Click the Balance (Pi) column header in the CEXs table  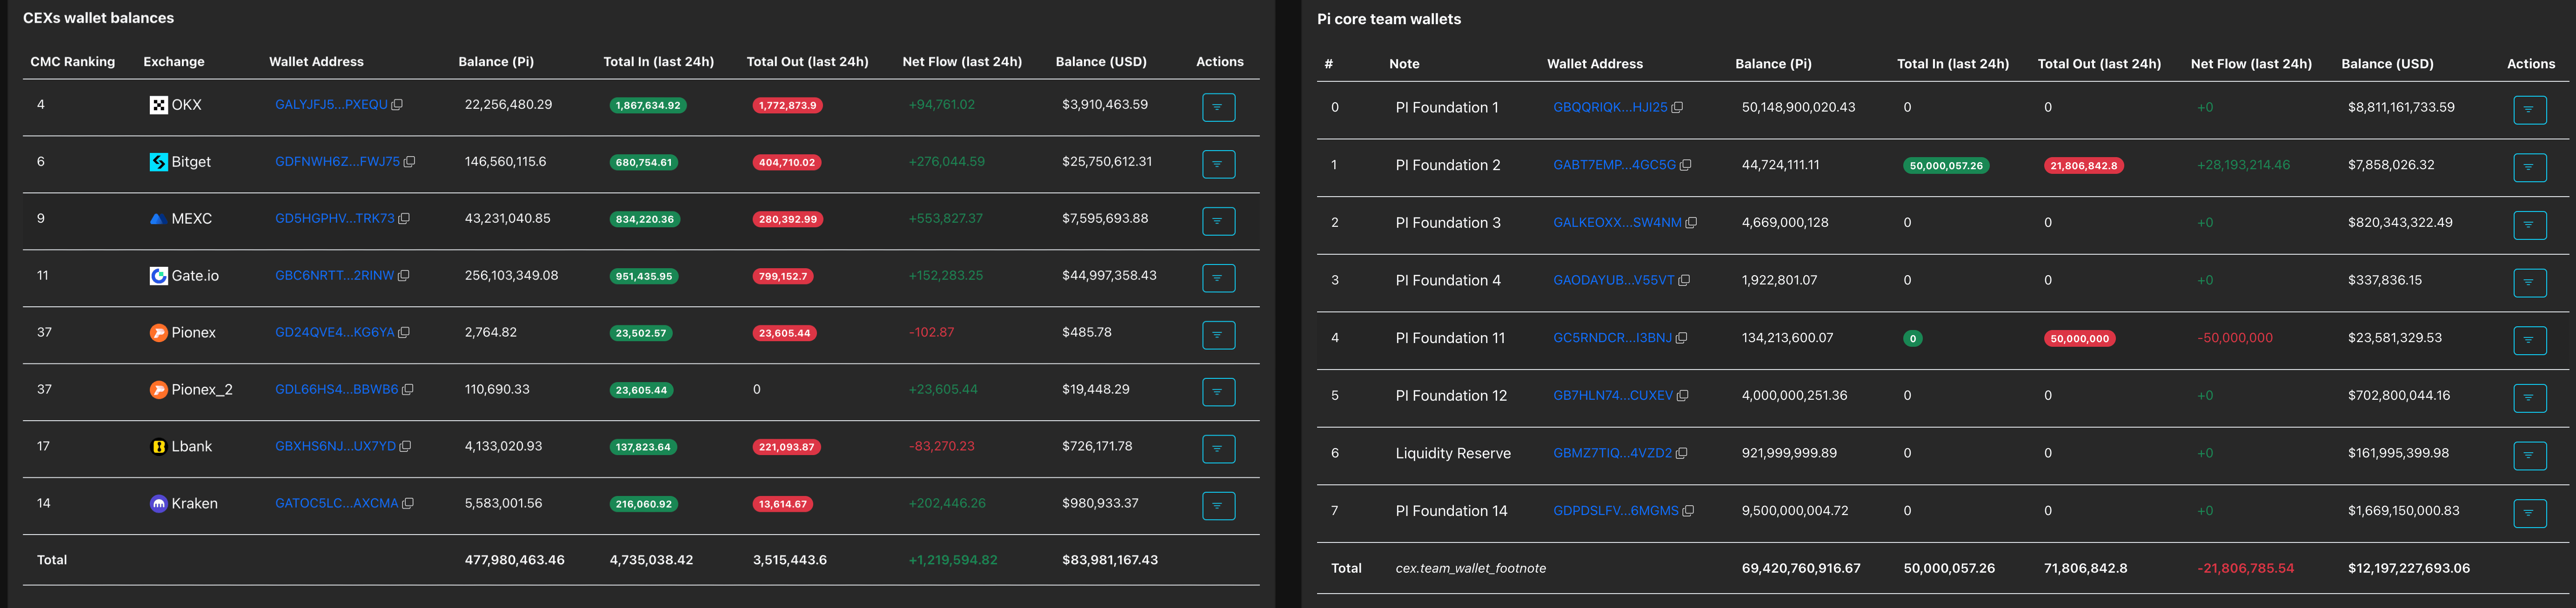pyautogui.click(x=495, y=62)
